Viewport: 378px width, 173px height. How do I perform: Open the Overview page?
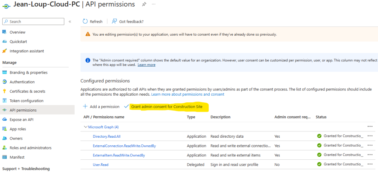[17, 32]
